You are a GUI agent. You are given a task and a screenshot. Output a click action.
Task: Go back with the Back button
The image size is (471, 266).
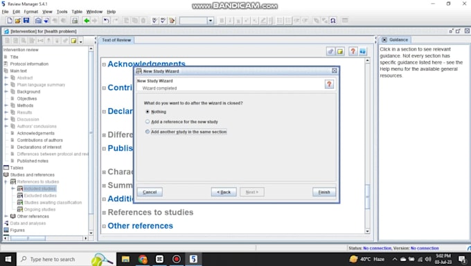[x=224, y=192]
